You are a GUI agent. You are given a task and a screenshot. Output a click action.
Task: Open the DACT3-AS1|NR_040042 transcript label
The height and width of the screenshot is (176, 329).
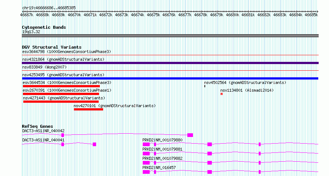(43, 131)
